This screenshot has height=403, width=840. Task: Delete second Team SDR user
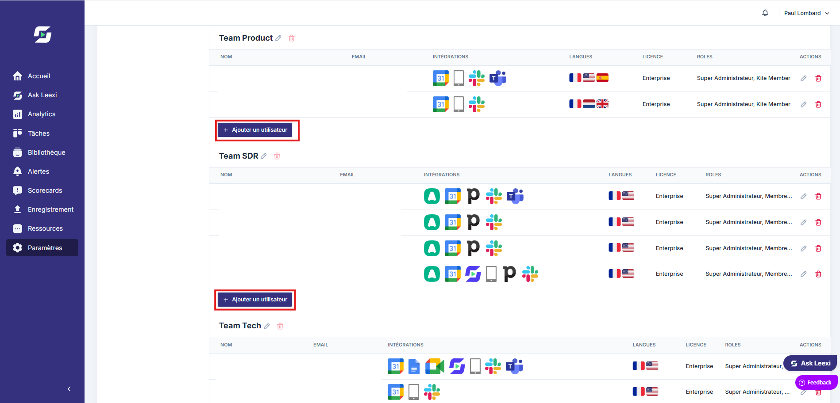coord(818,222)
